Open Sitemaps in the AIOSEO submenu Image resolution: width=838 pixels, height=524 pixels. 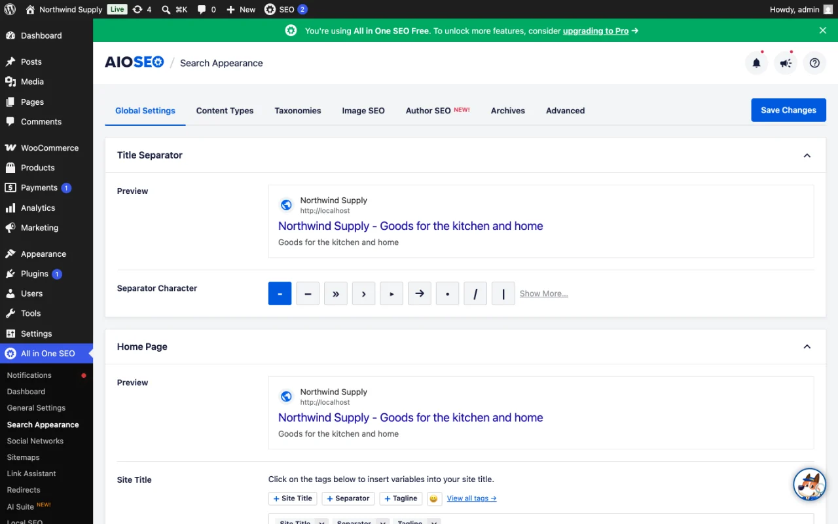[x=24, y=457]
